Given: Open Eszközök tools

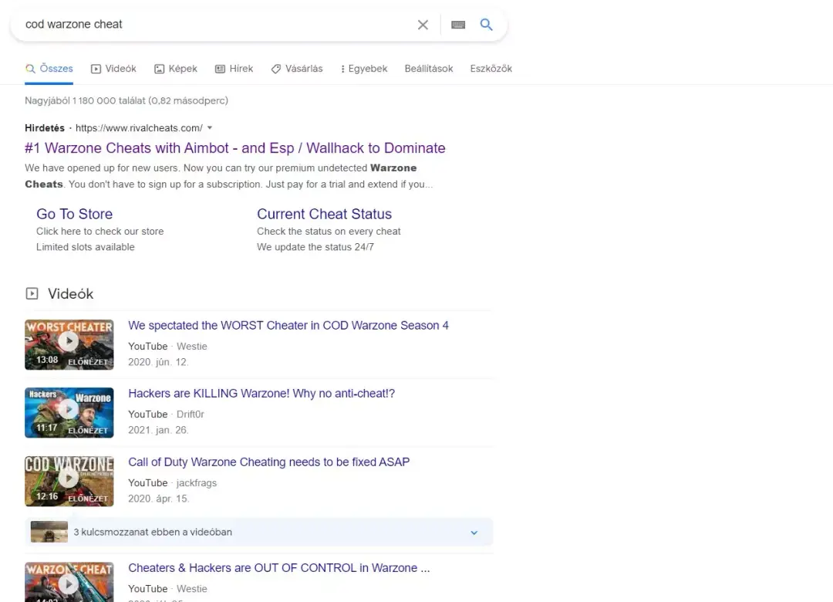Looking at the screenshot, I should pyautogui.click(x=491, y=69).
